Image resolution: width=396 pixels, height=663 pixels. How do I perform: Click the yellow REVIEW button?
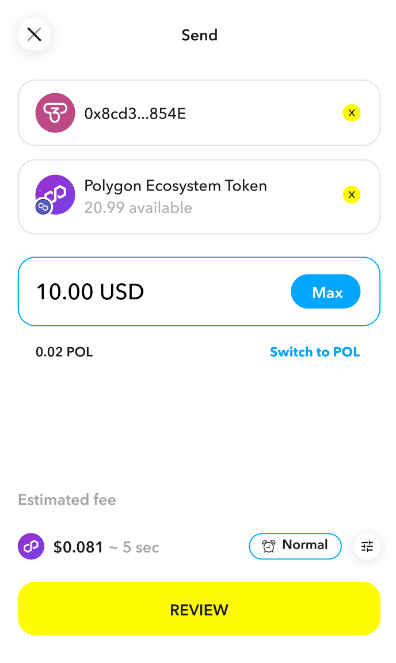click(x=199, y=608)
